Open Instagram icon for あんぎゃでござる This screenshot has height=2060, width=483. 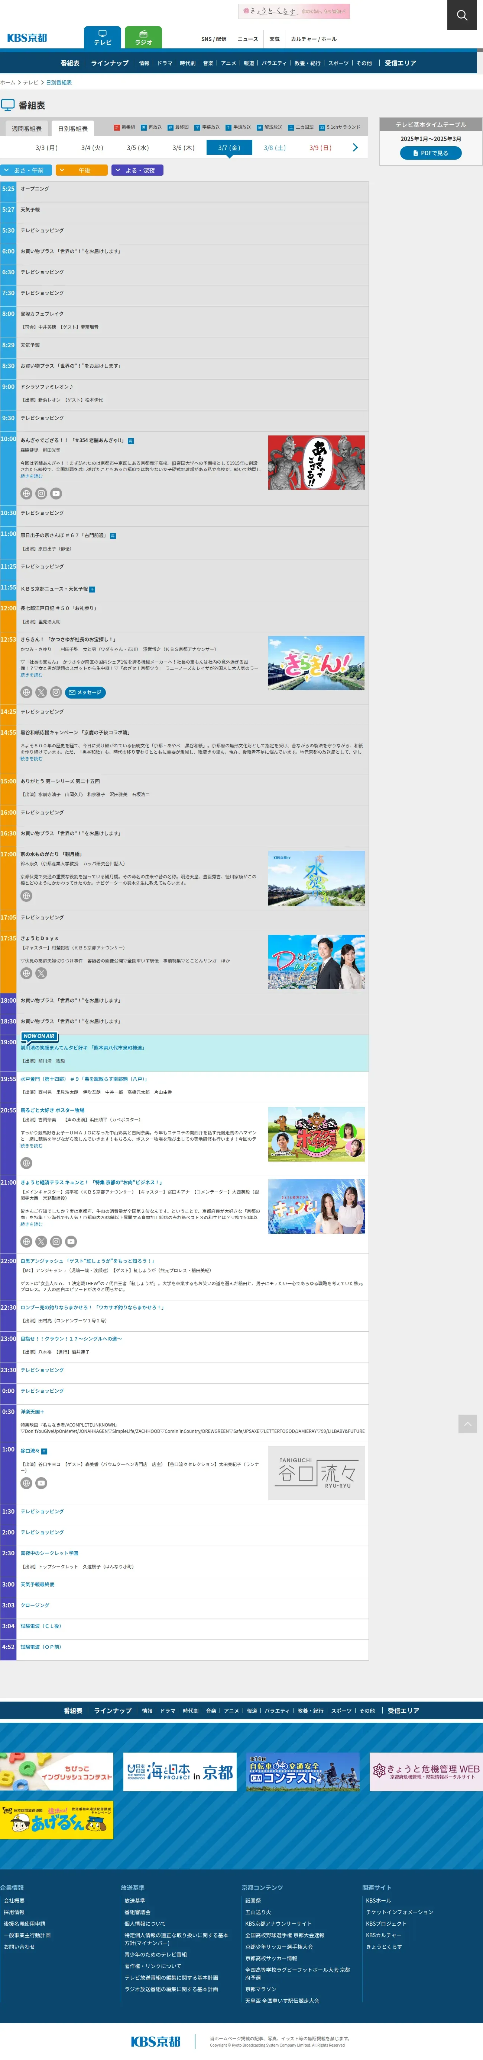coord(41,494)
